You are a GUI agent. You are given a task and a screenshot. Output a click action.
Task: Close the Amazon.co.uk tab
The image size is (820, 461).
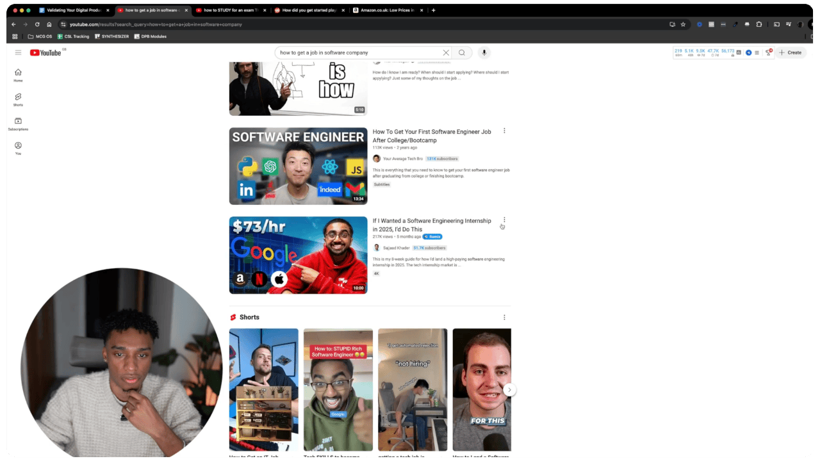coord(422,10)
